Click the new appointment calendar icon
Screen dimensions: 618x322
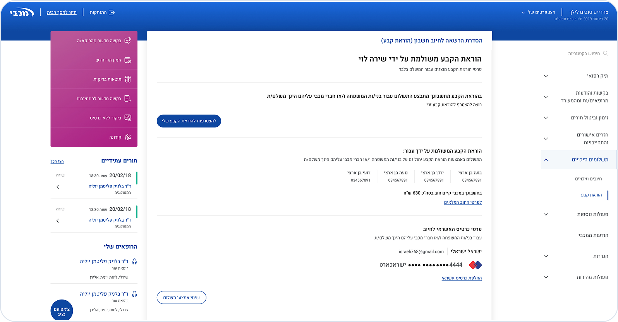[128, 60]
